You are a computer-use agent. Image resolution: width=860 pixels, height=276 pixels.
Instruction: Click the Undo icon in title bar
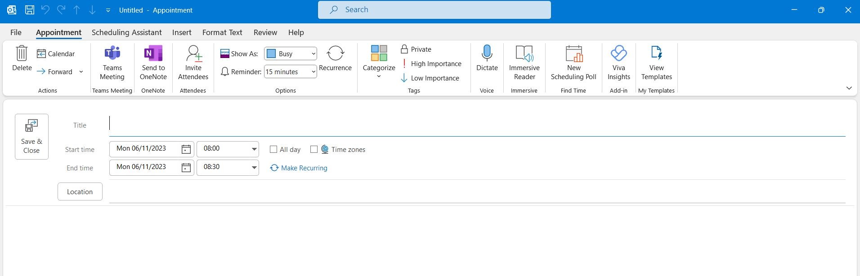[x=45, y=10]
